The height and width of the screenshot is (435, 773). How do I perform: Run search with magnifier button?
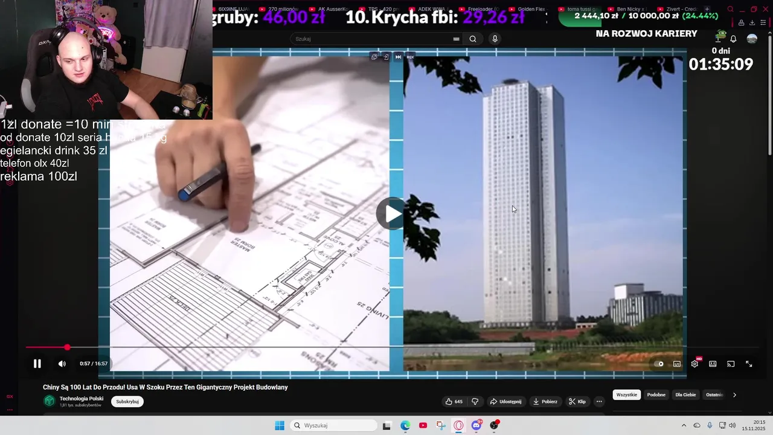[473, 39]
